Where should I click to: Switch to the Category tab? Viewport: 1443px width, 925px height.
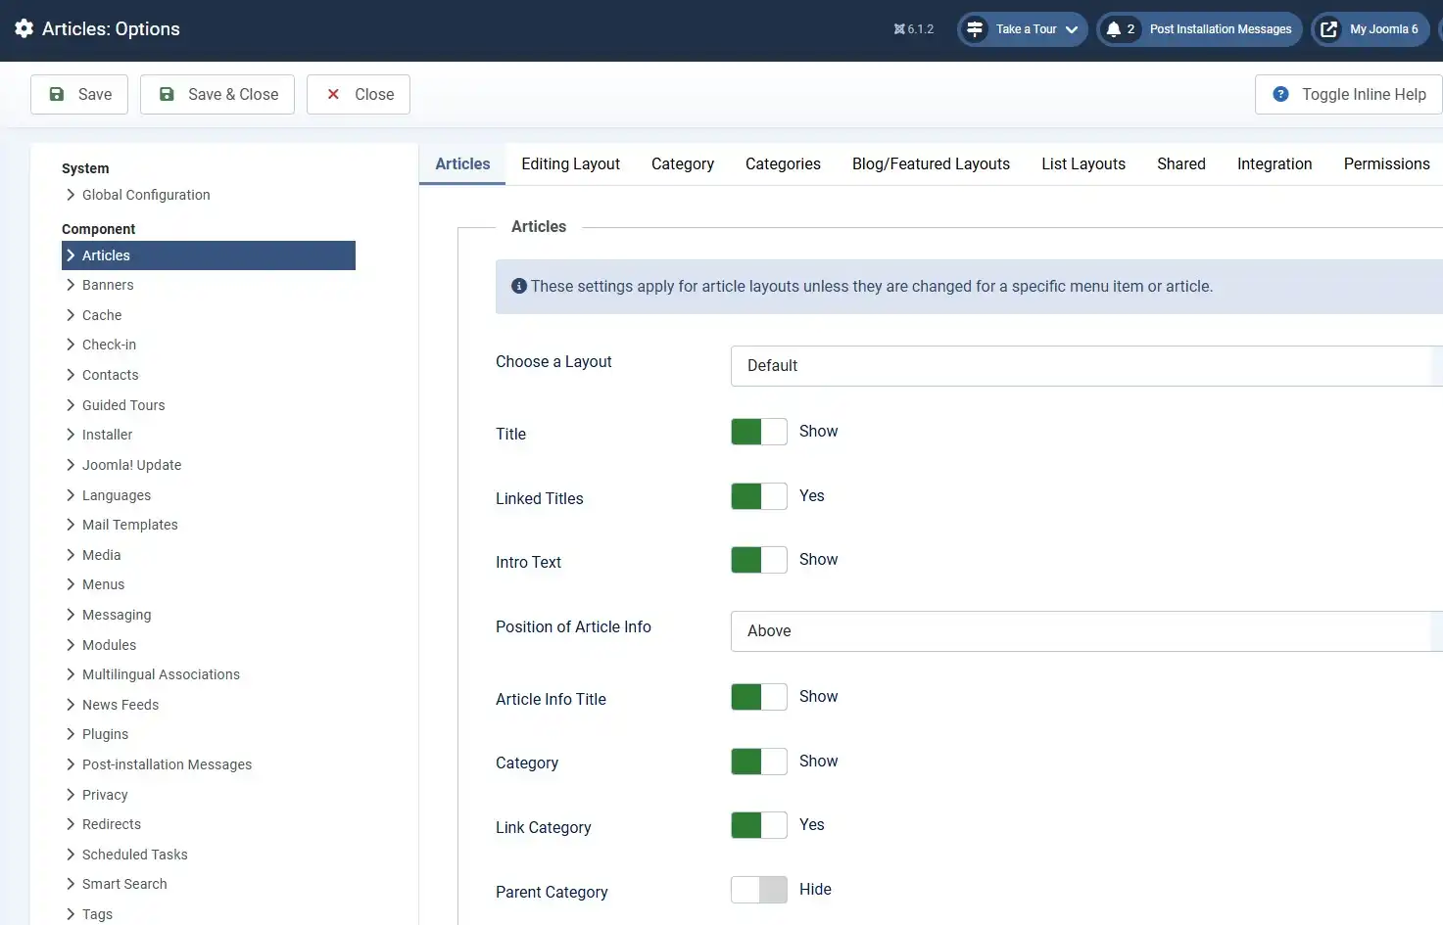(683, 164)
